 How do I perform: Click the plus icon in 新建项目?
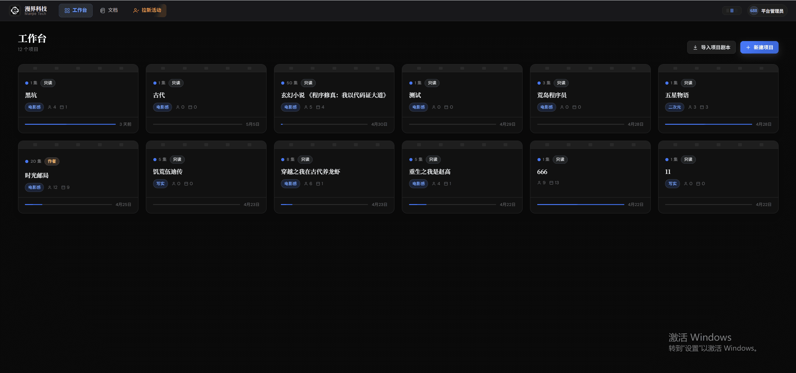(x=748, y=48)
